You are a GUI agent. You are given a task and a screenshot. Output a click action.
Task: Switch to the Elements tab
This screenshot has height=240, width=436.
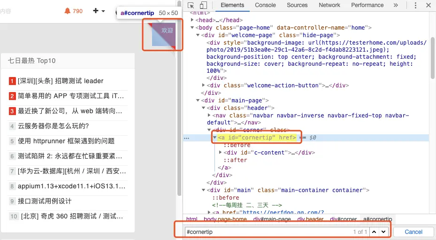point(232,5)
